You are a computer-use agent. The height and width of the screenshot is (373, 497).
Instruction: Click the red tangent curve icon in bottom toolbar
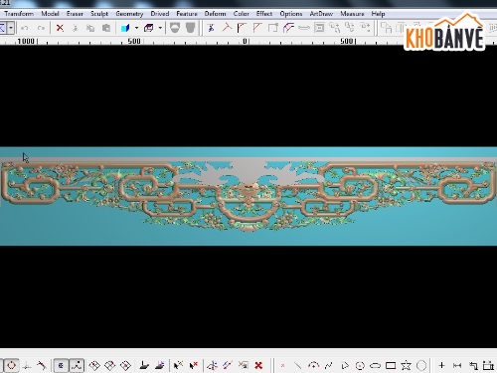(42, 365)
